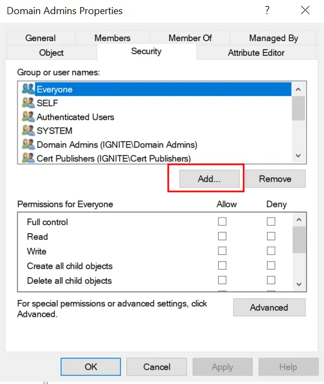Switch to the General tab
324x384 pixels.
point(41,38)
